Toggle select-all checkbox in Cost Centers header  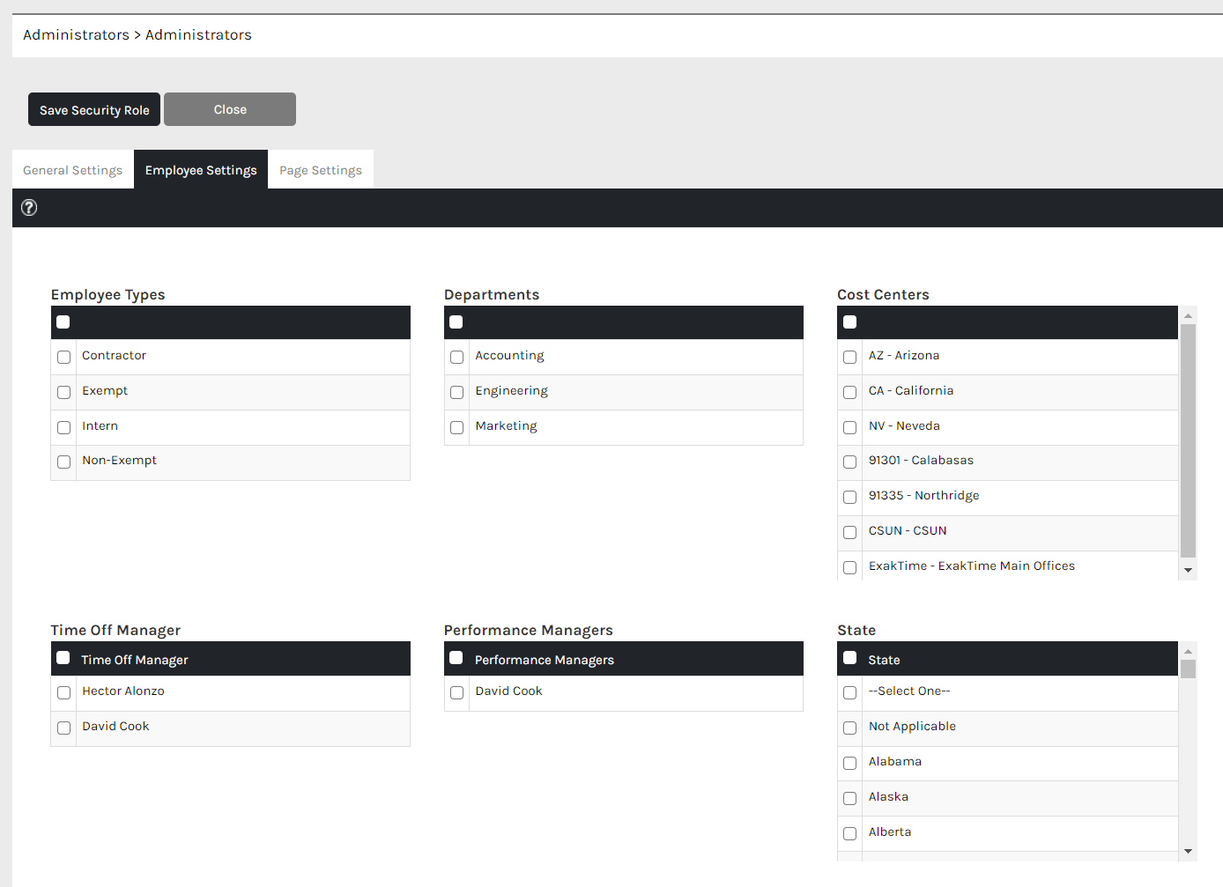[849, 322]
